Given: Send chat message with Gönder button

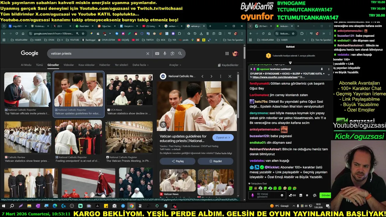Looking at the screenshot, I should [326, 195].
